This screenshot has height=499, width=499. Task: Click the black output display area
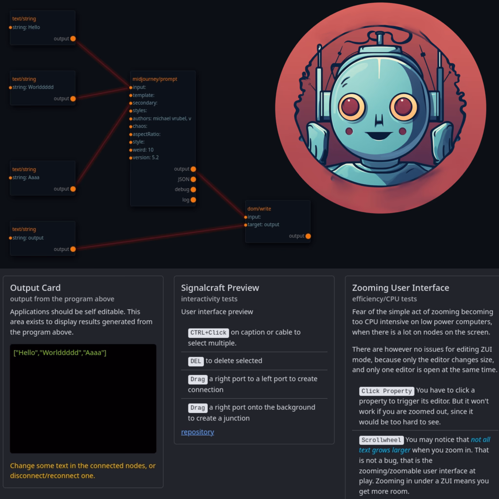(x=83, y=399)
